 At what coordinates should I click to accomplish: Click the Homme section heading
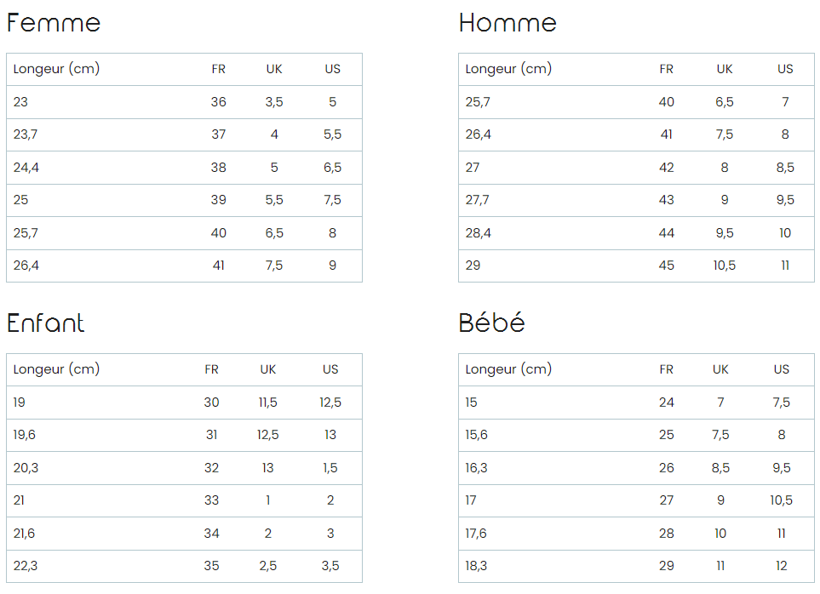(x=507, y=23)
